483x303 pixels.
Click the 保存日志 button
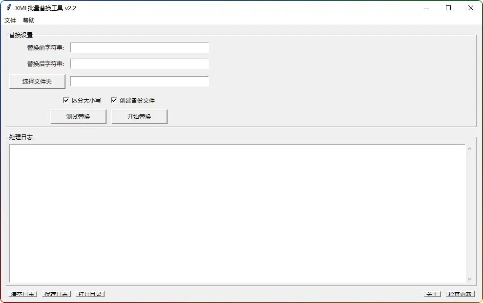[56, 294]
